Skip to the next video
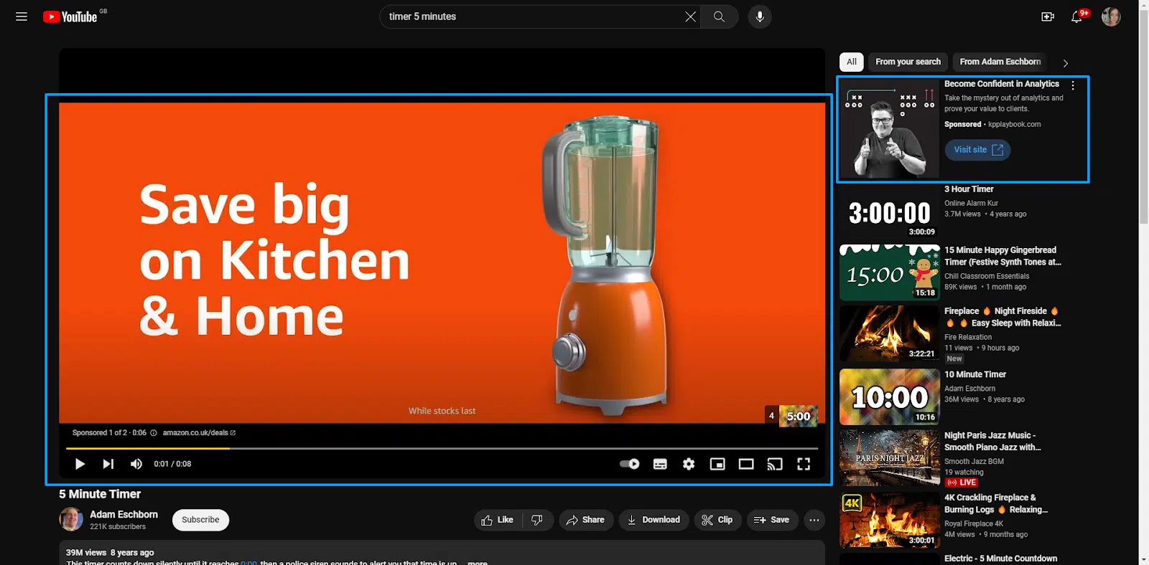 coord(108,464)
